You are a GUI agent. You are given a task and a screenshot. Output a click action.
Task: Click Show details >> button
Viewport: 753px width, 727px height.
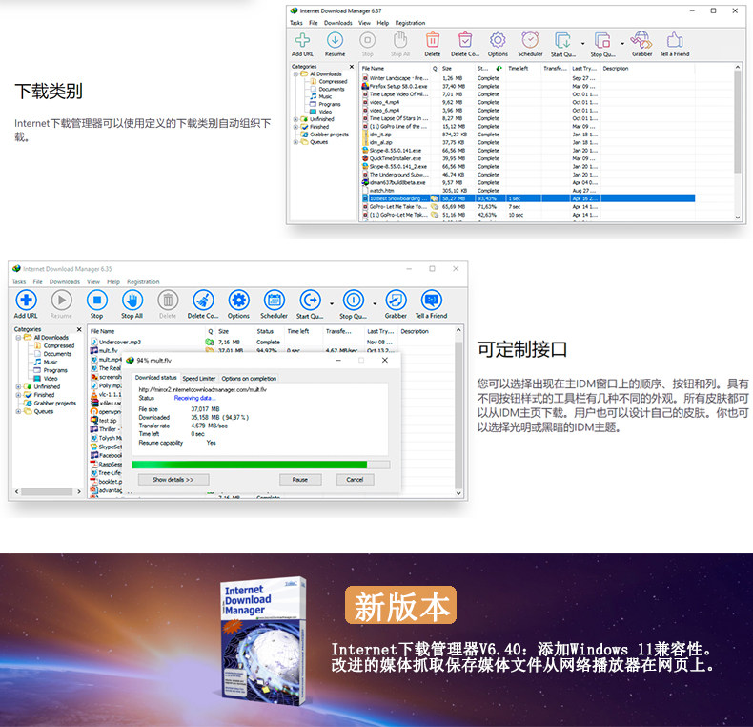click(x=173, y=479)
